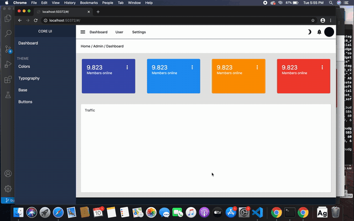Open VS Code Explorer in activity bar
The width and height of the screenshot is (354, 221).
click(8, 18)
